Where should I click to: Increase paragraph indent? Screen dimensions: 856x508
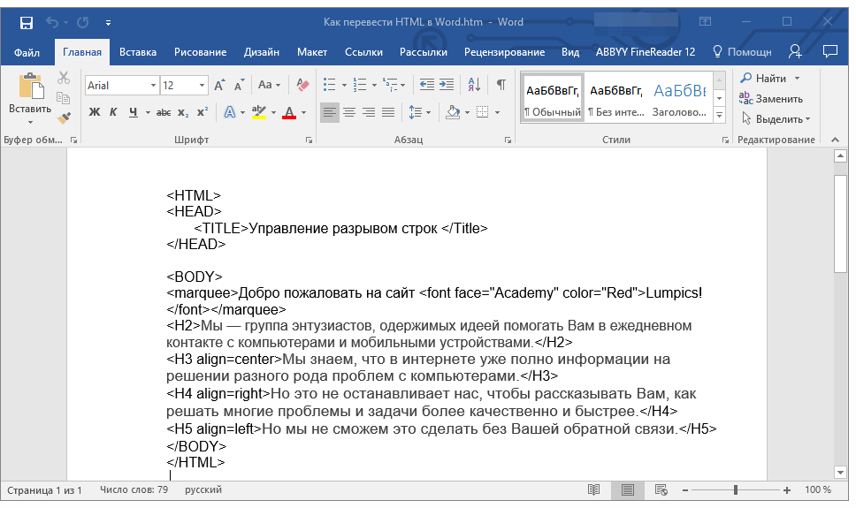[447, 85]
